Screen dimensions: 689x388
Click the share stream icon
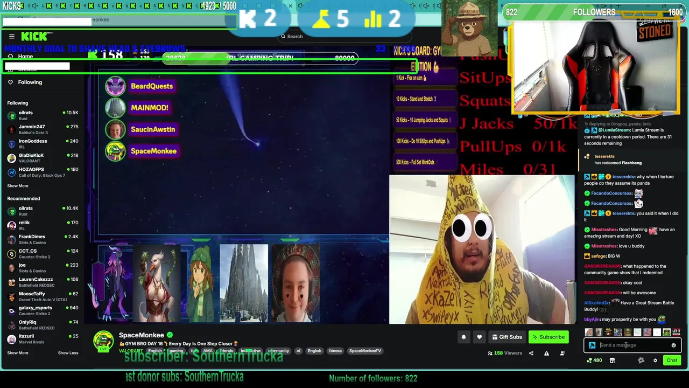[531, 354]
